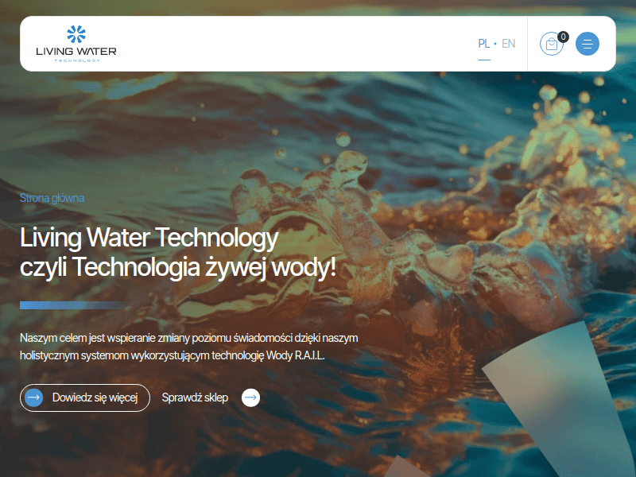Click white arrow circle beside Sprawdź sklep

[250, 397]
